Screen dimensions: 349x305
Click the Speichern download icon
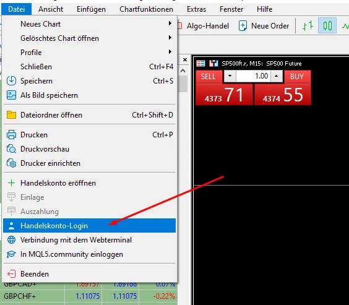tap(11, 81)
